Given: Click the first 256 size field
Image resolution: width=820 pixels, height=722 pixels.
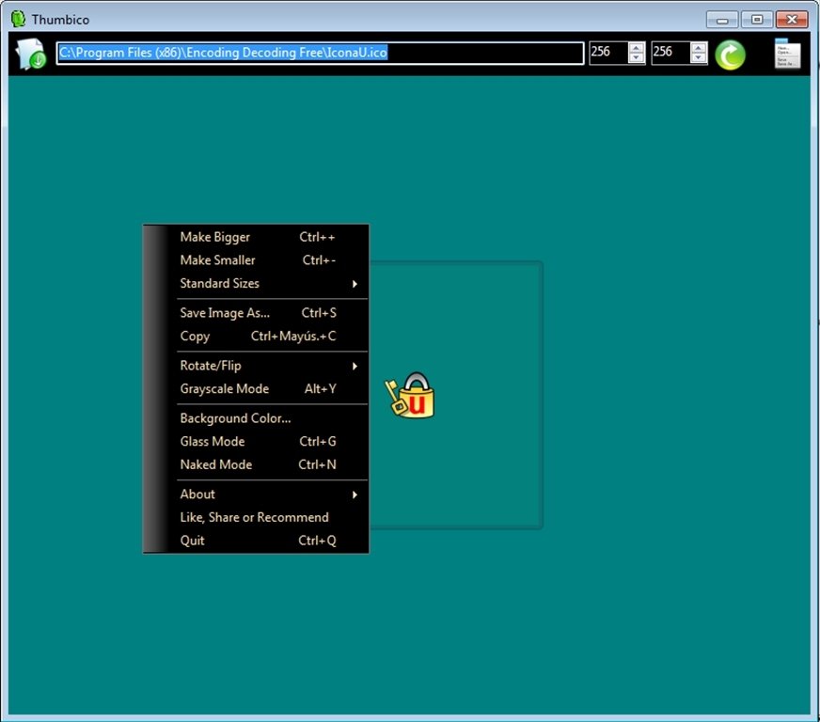Looking at the screenshot, I should pos(608,53).
